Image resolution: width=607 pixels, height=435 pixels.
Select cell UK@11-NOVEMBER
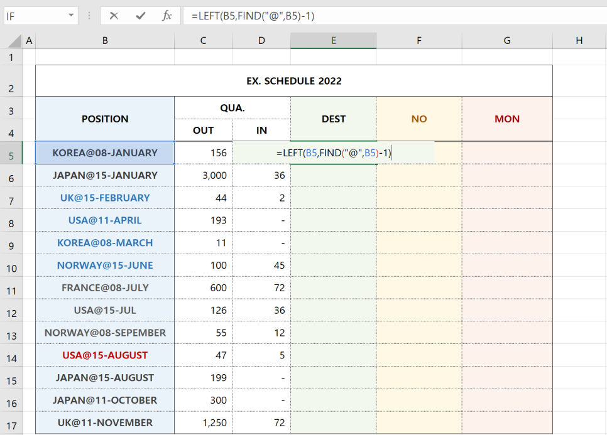point(105,422)
